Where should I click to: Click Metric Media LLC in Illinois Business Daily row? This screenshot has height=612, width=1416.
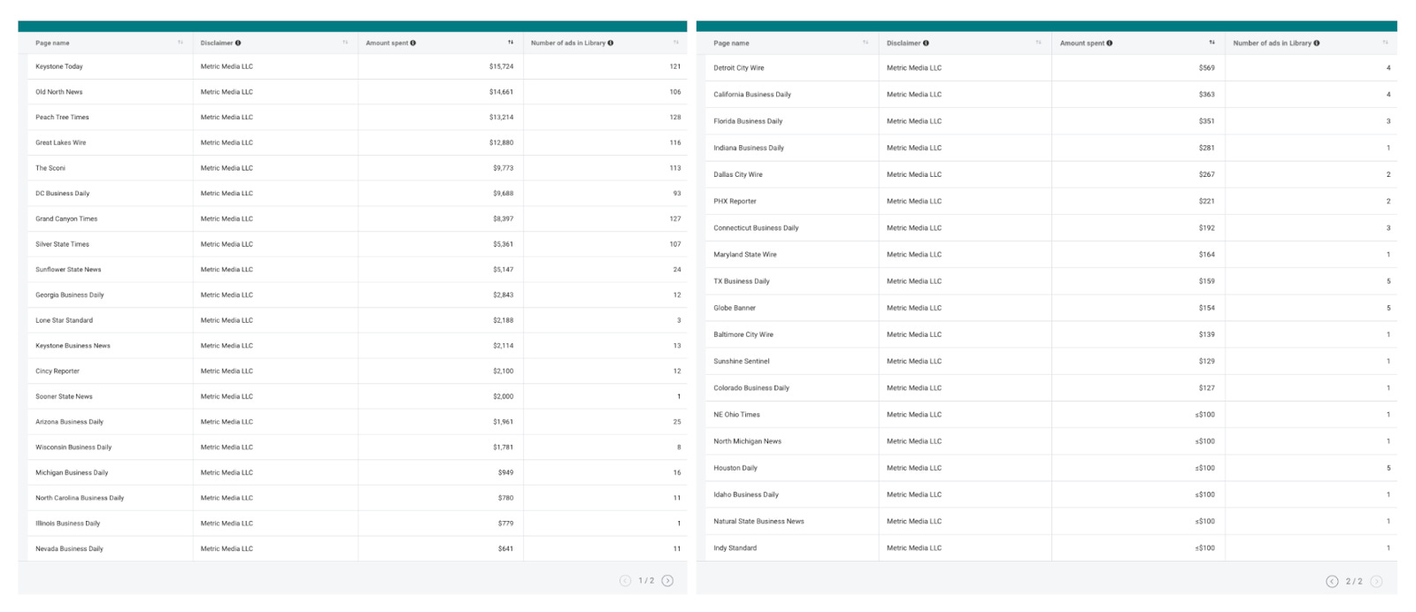[x=227, y=524]
